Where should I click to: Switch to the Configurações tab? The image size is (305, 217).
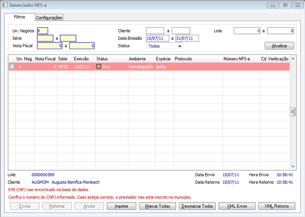coord(49,18)
